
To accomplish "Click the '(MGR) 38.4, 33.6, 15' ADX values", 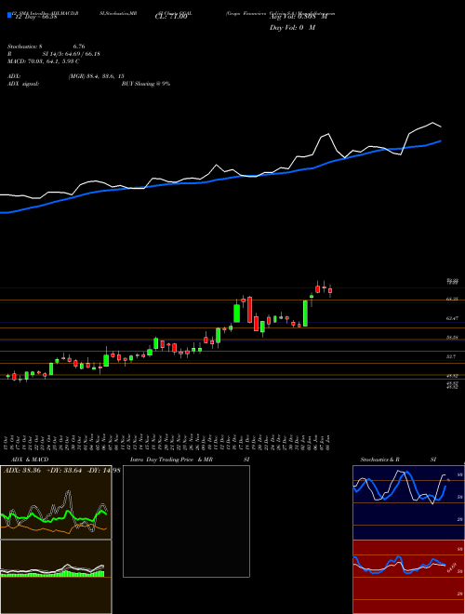I will point(97,76).
